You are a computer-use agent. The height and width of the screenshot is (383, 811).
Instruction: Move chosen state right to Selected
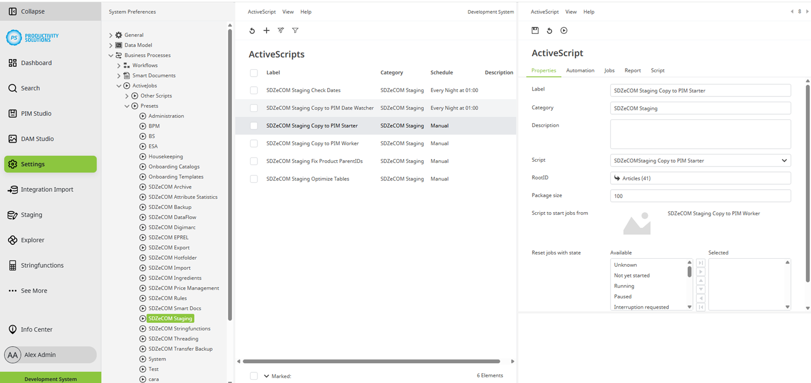(701, 272)
